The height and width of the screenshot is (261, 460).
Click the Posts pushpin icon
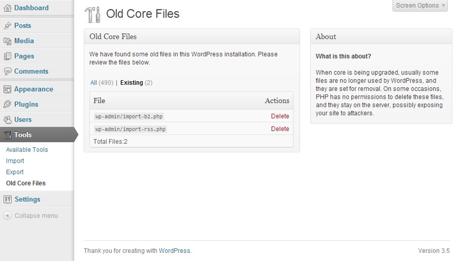7,26
